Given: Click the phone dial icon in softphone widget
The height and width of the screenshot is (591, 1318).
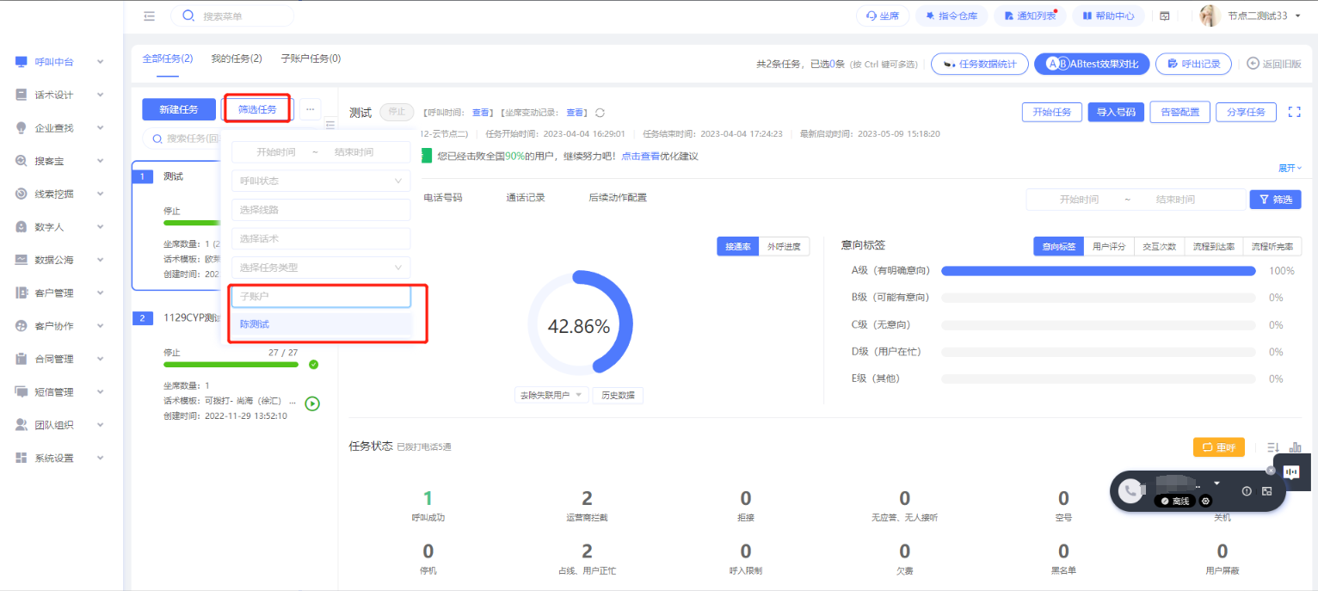Looking at the screenshot, I should coord(1130,490).
